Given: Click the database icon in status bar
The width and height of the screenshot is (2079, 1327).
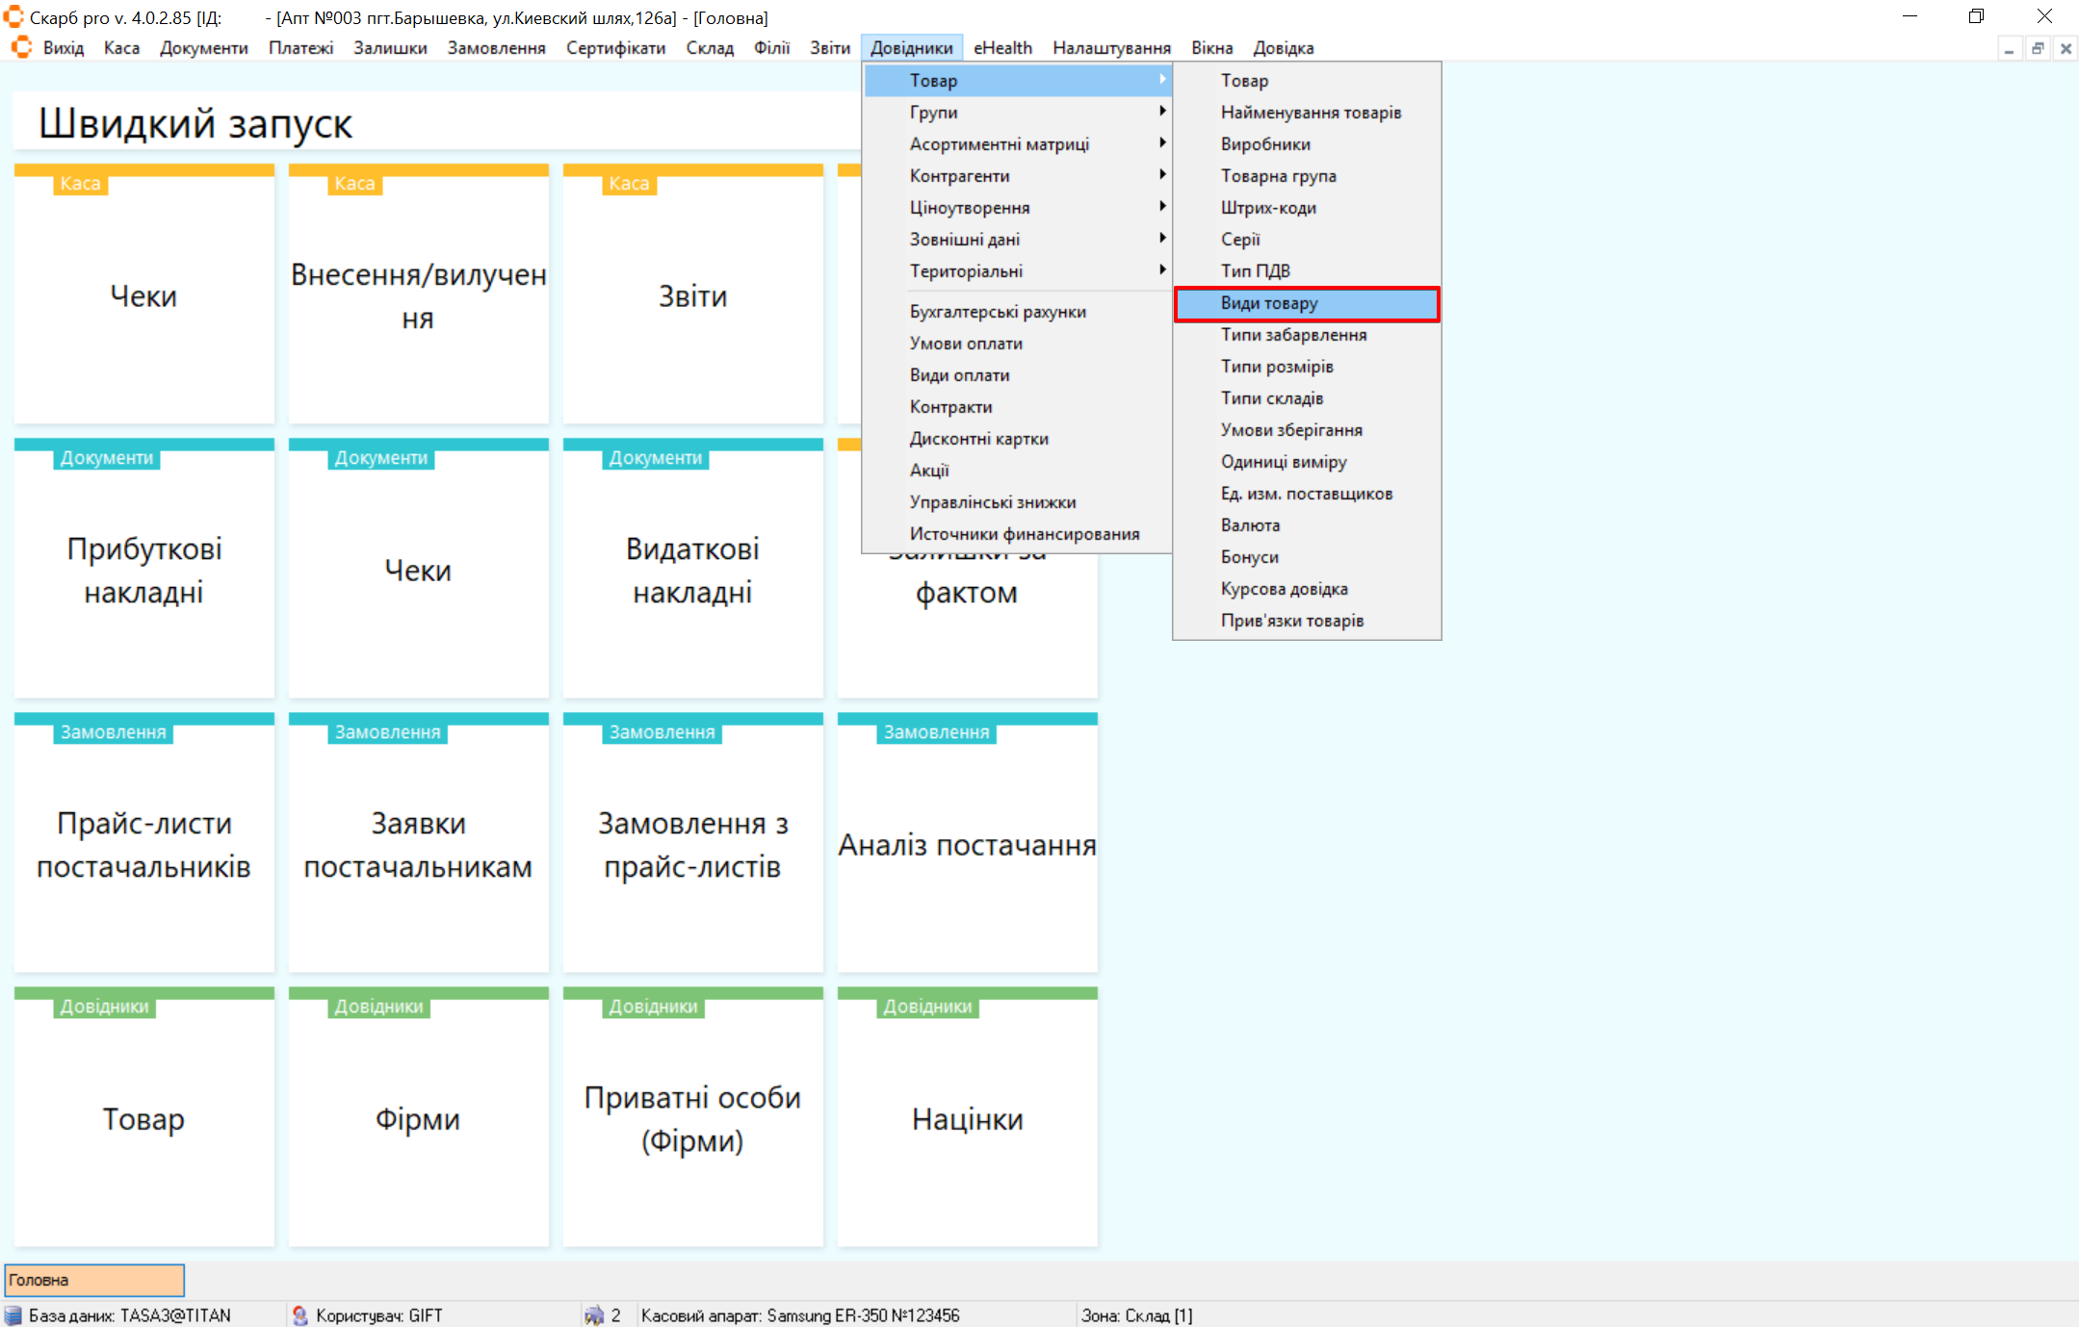Looking at the screenshot, I should pos(13,1315).
